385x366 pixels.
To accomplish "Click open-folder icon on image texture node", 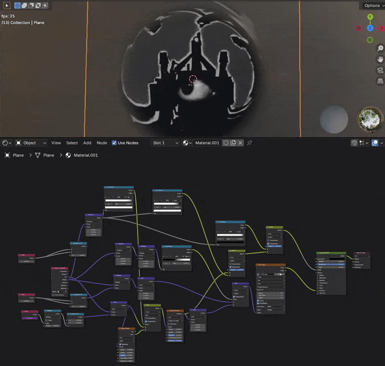I will [281, 274].
